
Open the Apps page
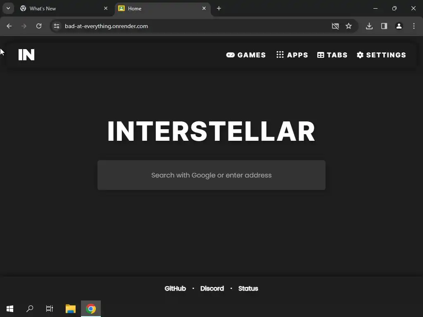292,55
